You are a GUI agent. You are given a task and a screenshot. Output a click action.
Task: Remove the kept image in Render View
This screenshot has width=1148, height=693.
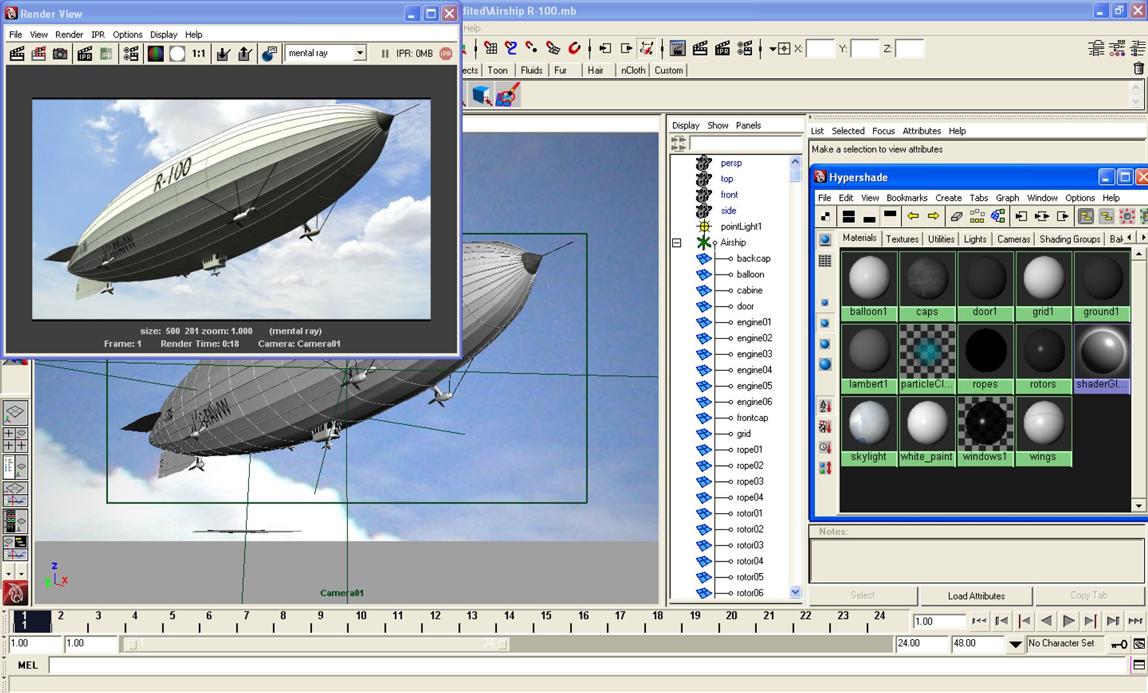[x=244, y=54]
